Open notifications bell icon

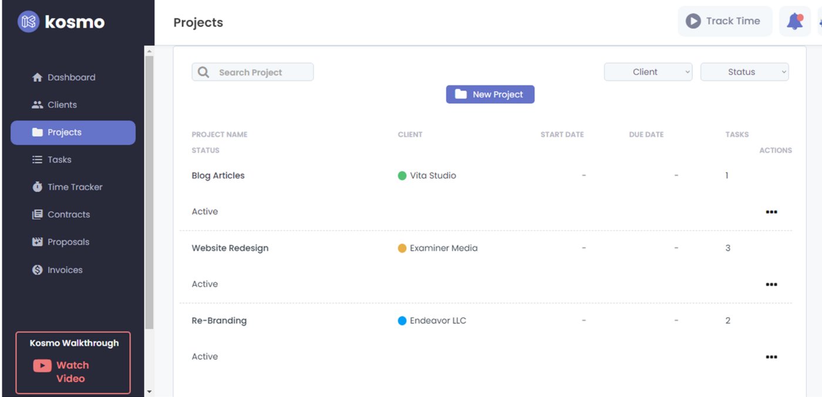pos(794,21)
